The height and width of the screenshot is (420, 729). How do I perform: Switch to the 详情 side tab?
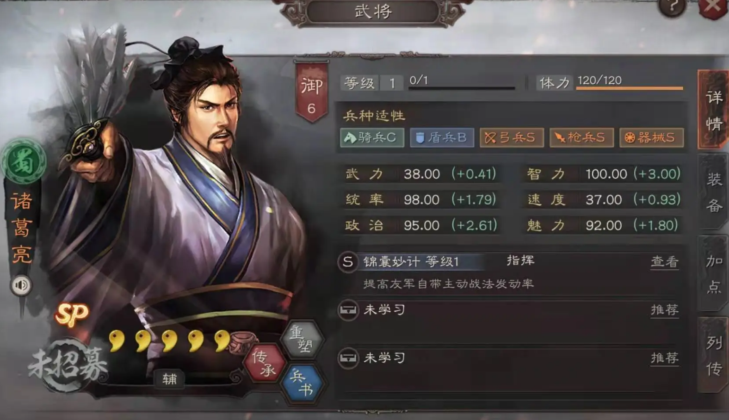pyautogui.click(x=713, y=110)
